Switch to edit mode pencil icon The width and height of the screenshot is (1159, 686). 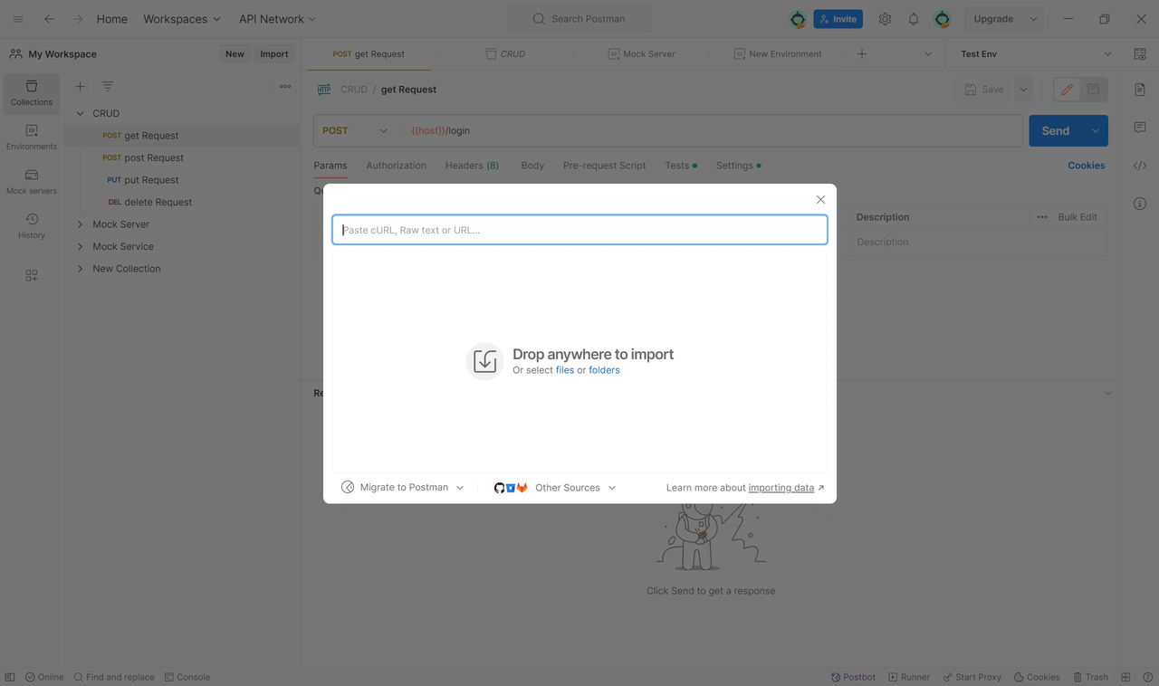(x=1067, y=90)
